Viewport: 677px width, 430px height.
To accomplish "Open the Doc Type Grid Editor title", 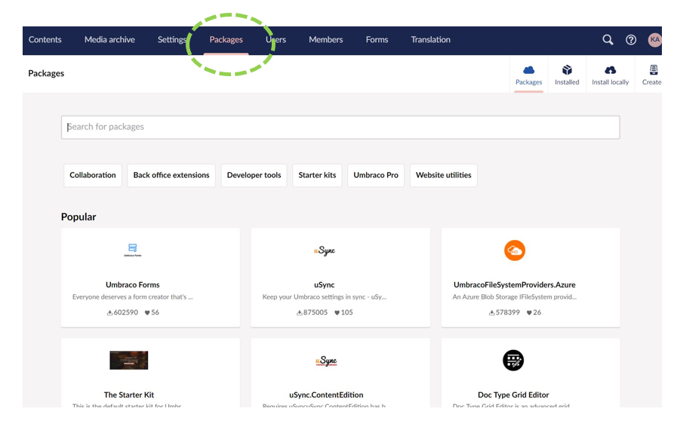I will pos(513,395).
